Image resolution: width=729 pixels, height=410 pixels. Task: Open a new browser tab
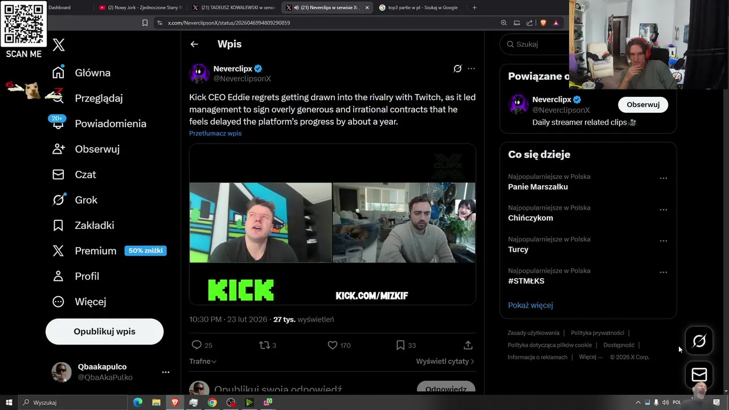(474, 7)
